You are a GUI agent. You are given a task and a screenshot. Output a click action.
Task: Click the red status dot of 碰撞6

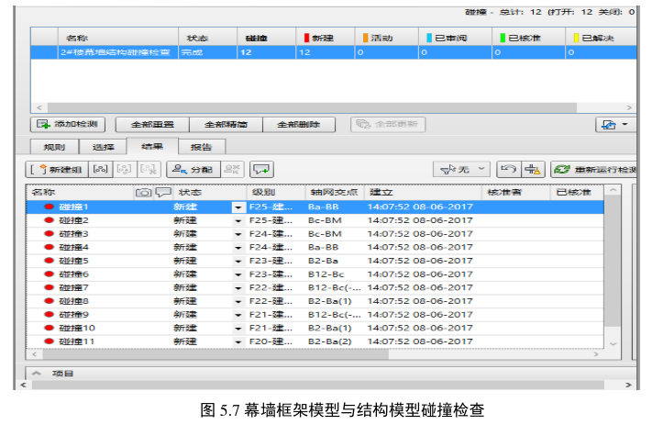point(49,274)
